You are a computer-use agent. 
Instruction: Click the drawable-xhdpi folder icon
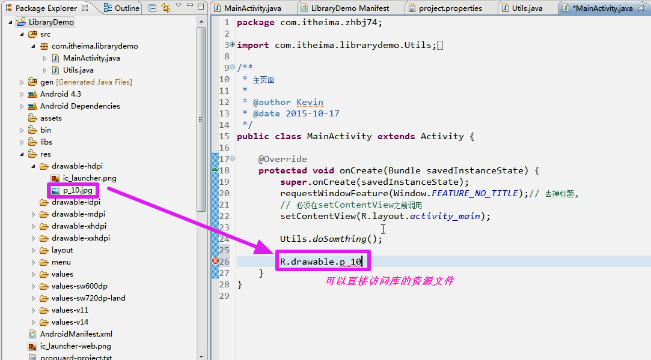point(44,226)
